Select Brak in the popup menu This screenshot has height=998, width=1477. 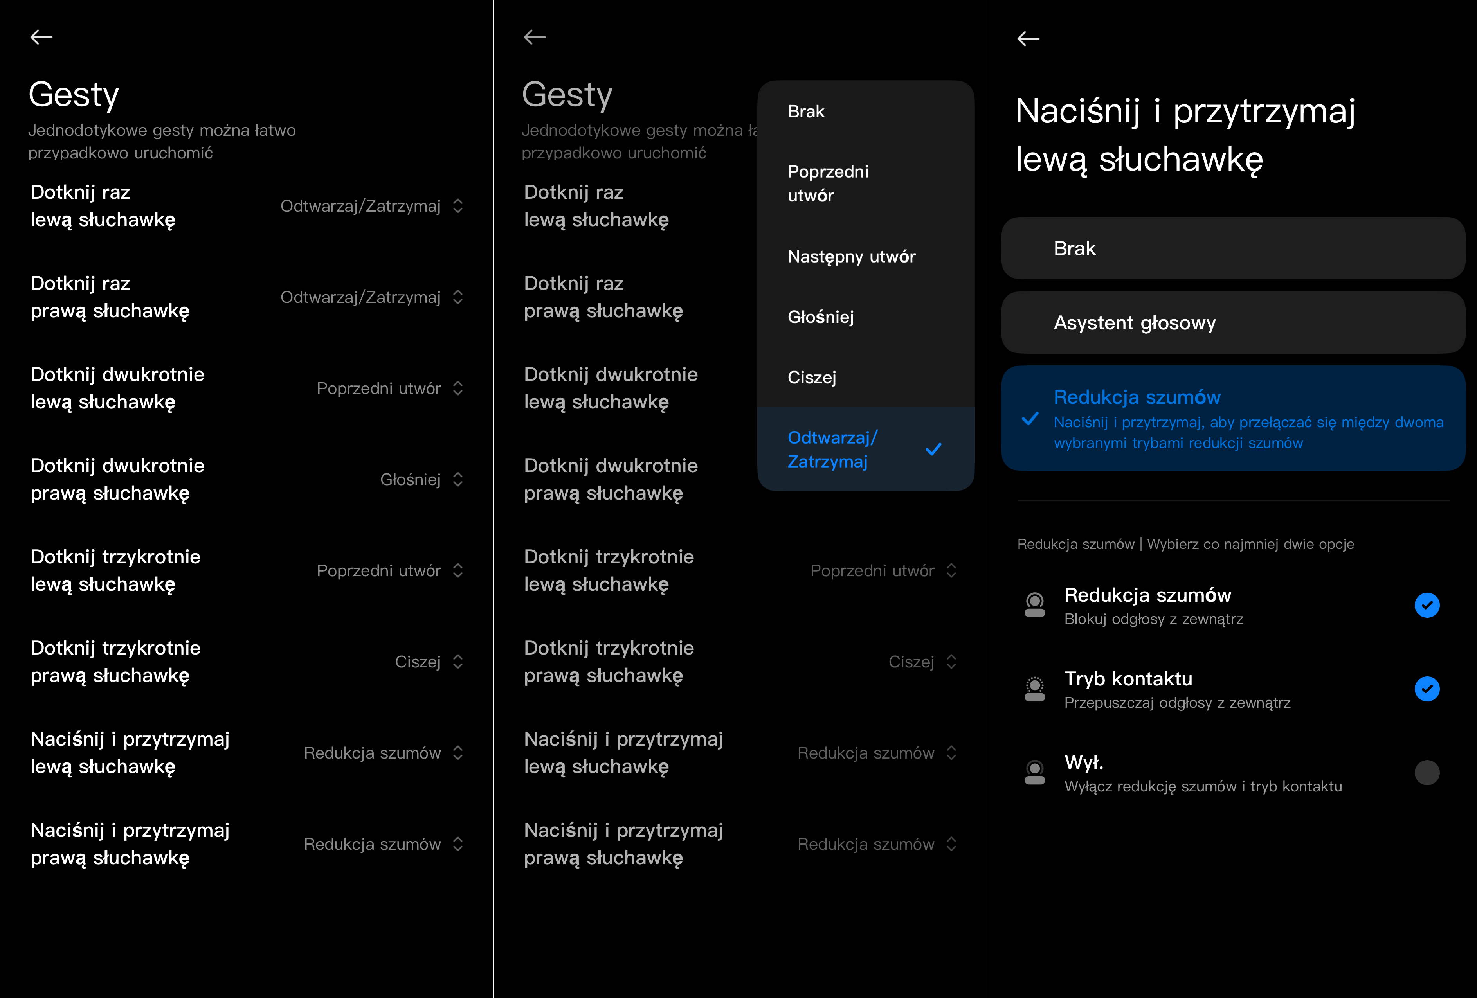click(x=806, y=112)
